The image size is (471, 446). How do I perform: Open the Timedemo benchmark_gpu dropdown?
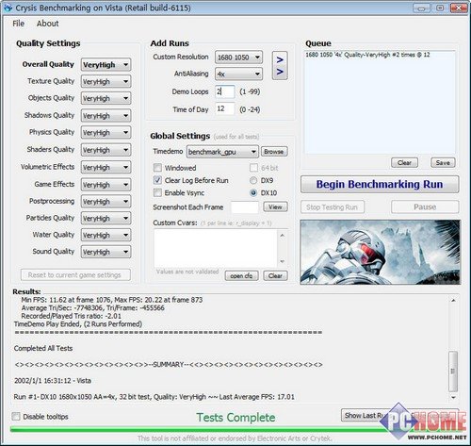click(x=222, y=152)
